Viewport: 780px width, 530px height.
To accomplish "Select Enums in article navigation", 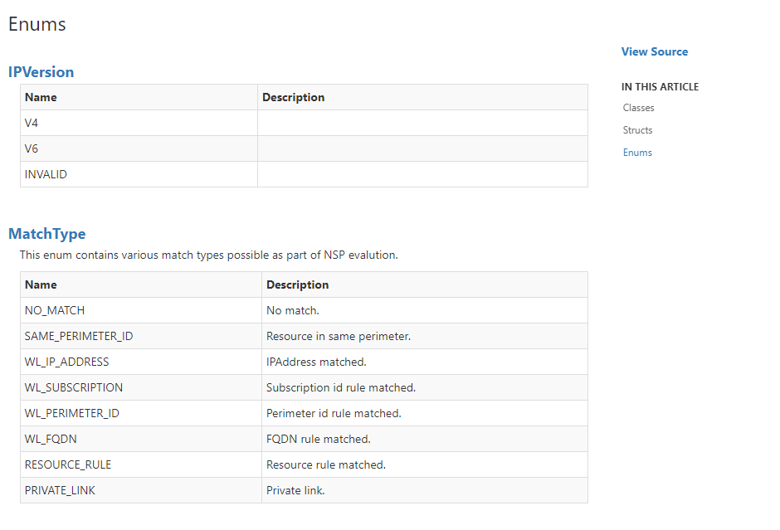I will point(637,153).
